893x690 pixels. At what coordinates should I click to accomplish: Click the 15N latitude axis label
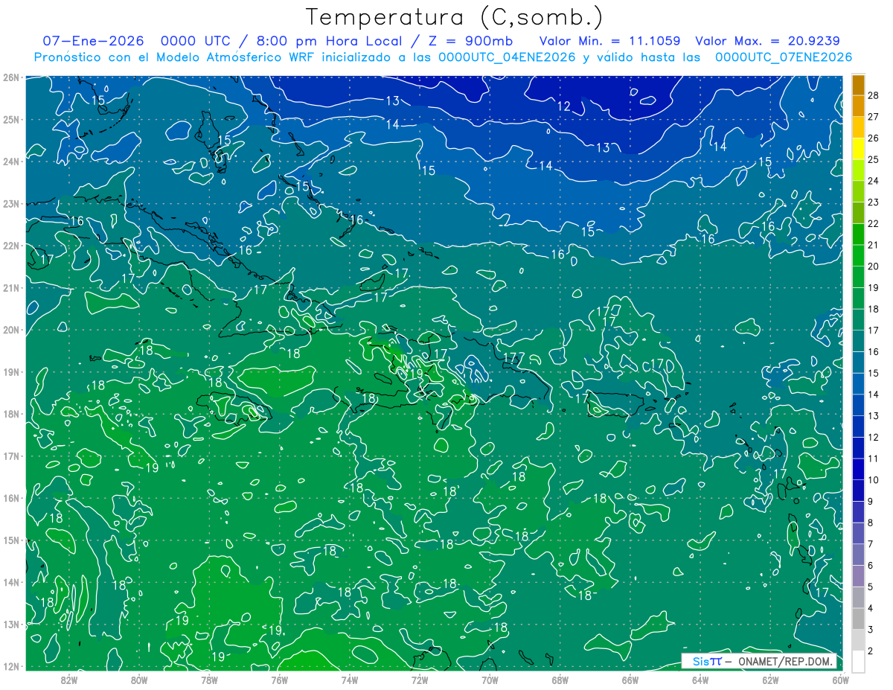coord(10,540)
